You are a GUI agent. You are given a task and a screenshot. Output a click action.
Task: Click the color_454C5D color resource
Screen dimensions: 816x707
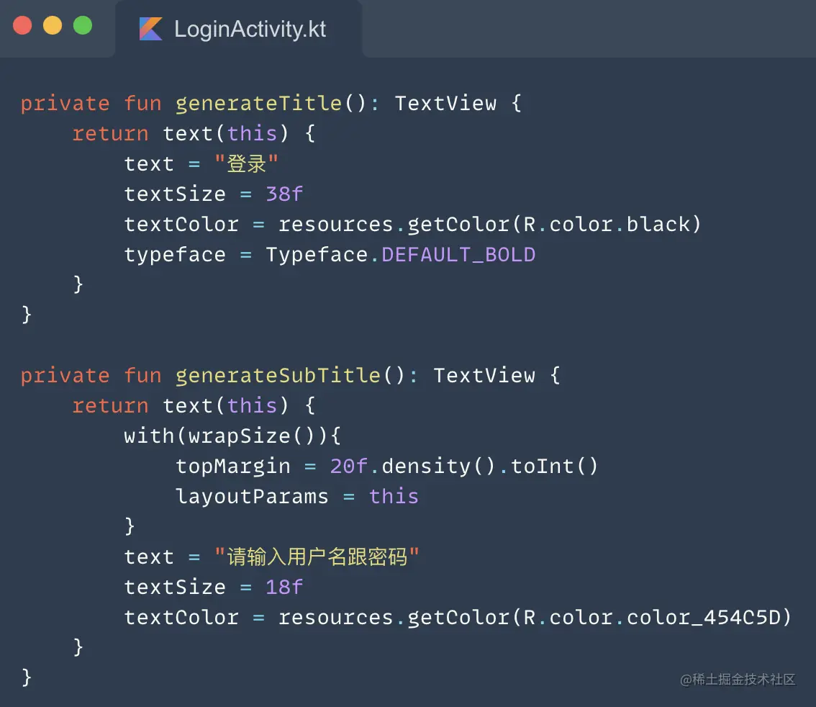[708, 618]
